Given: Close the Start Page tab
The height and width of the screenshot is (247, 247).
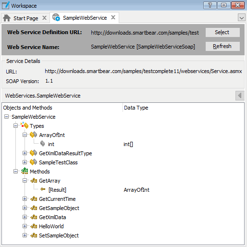Looking at the screenshot, I should coord(44,18).
